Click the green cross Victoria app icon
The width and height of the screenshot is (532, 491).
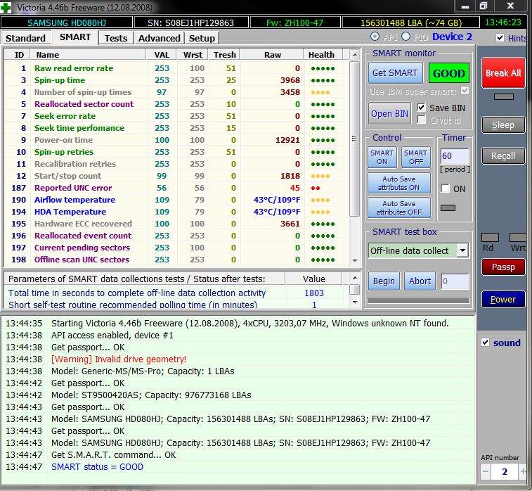(8, 6)
